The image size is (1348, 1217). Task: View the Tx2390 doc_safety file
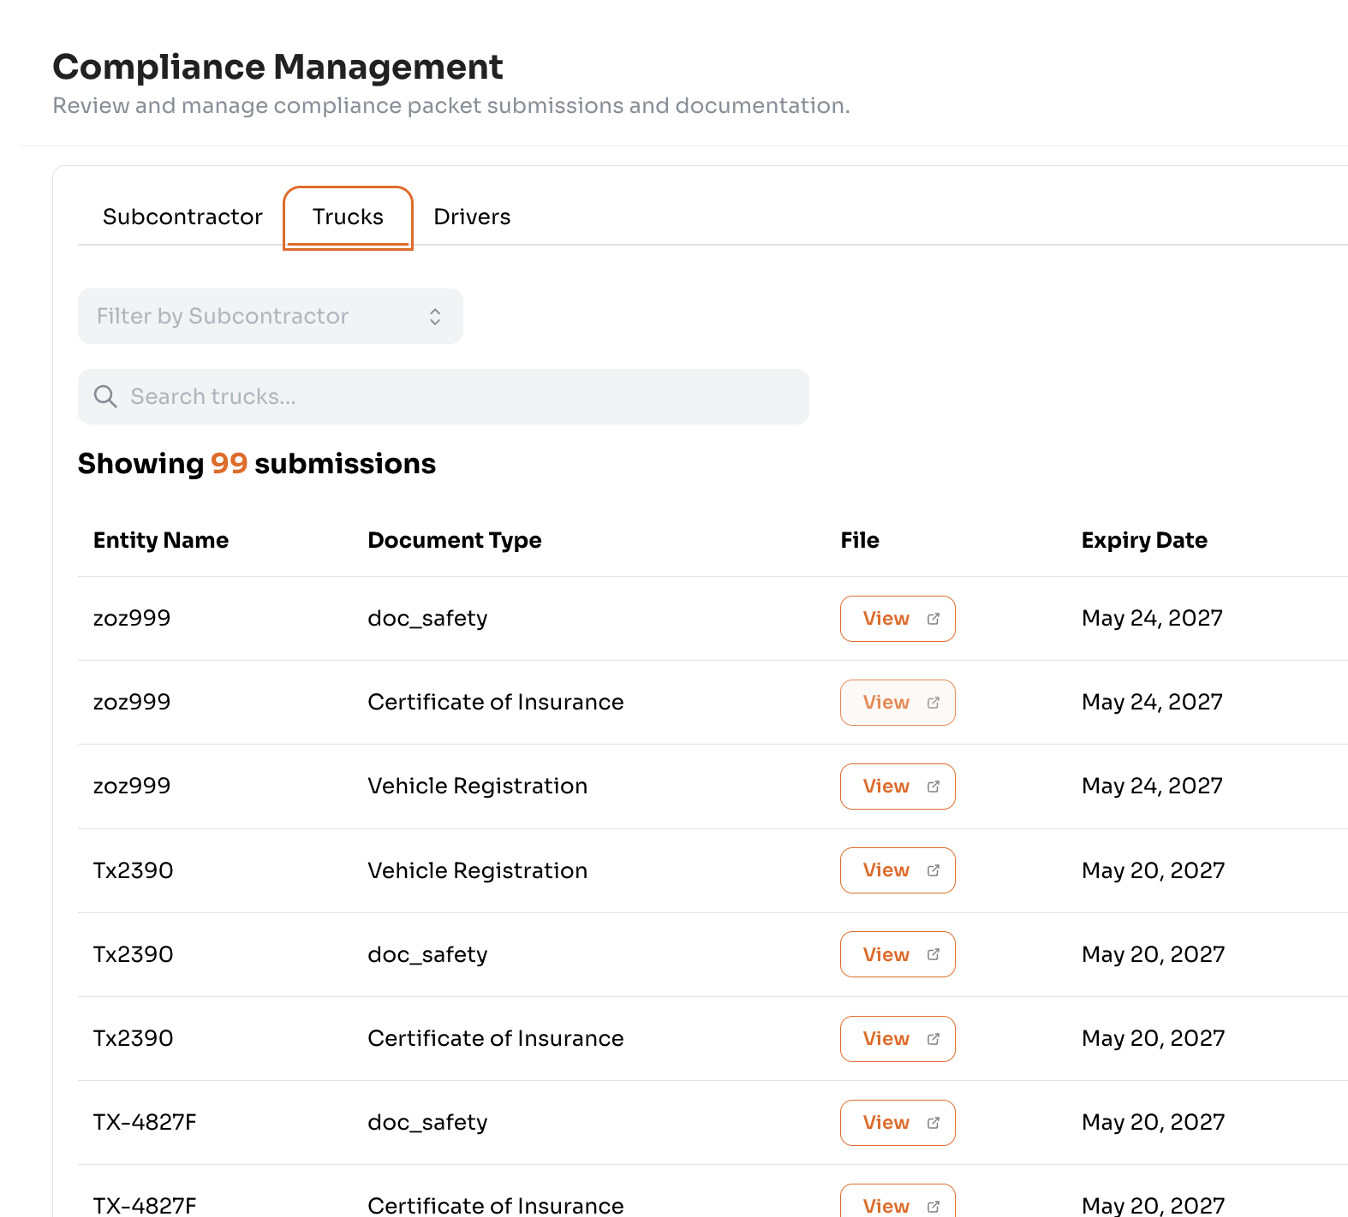click(898, 954)
